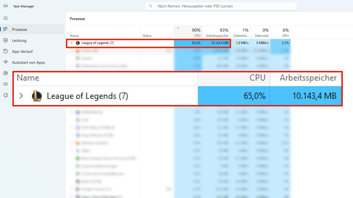
Task: Click the small League of Legends icon in process row
Action: [78, 43]
